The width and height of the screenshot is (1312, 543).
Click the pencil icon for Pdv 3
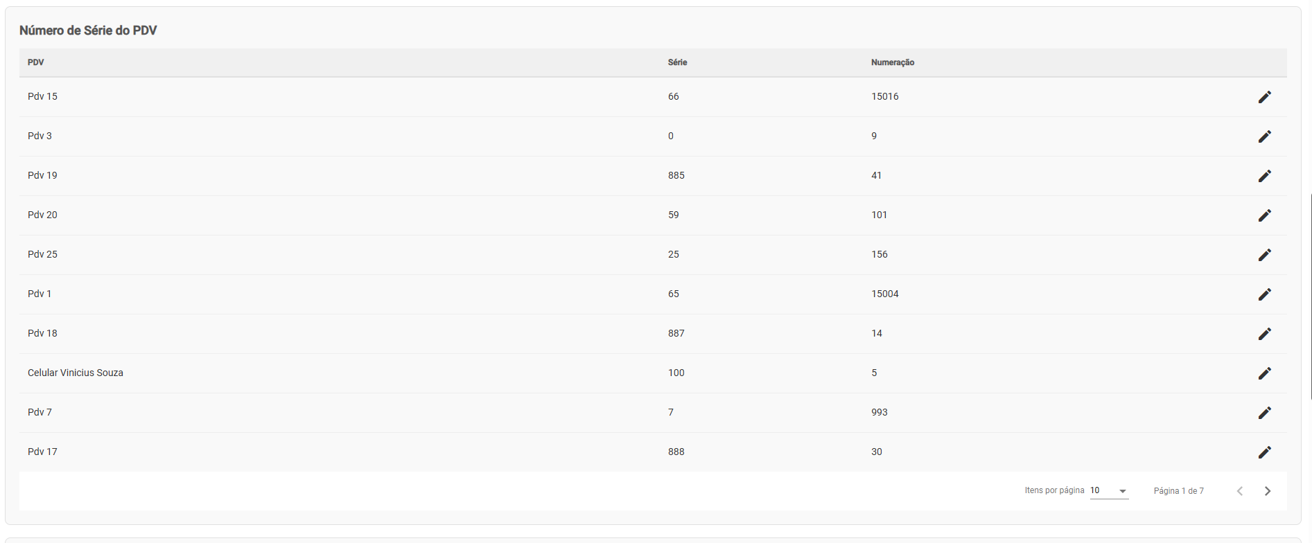coord(1265,136)
